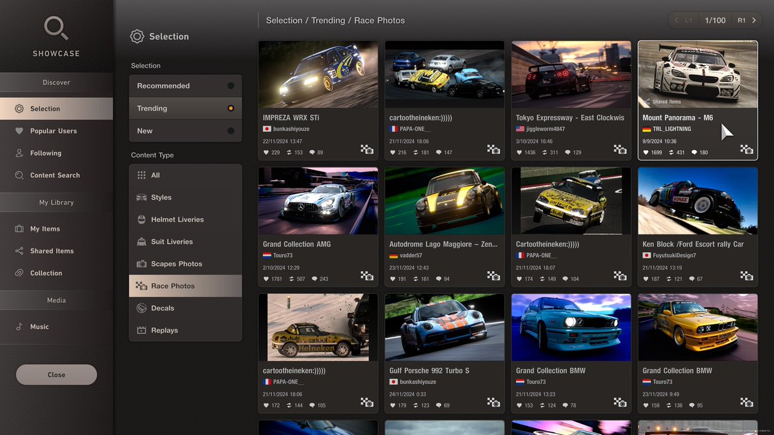Select the Decals content type
The image size is (774, 435).
coord(185,308)
